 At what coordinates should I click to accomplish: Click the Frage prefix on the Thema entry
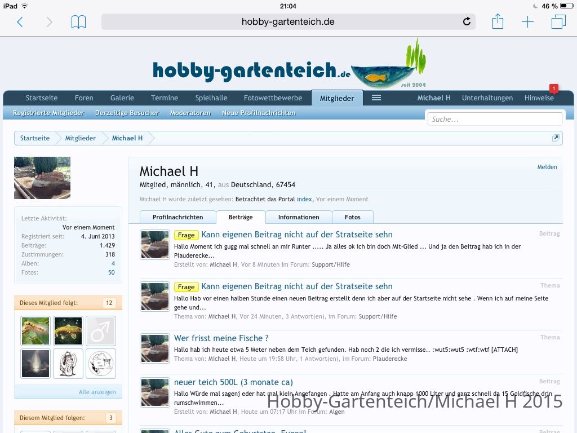coord(186,287)
